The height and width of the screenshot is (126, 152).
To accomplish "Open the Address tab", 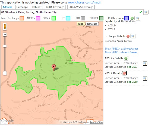I will pos(7,7).
